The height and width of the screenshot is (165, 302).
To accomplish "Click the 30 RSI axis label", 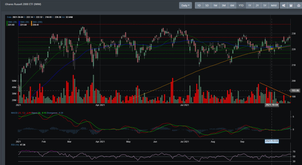I will (x=294, y=161).
